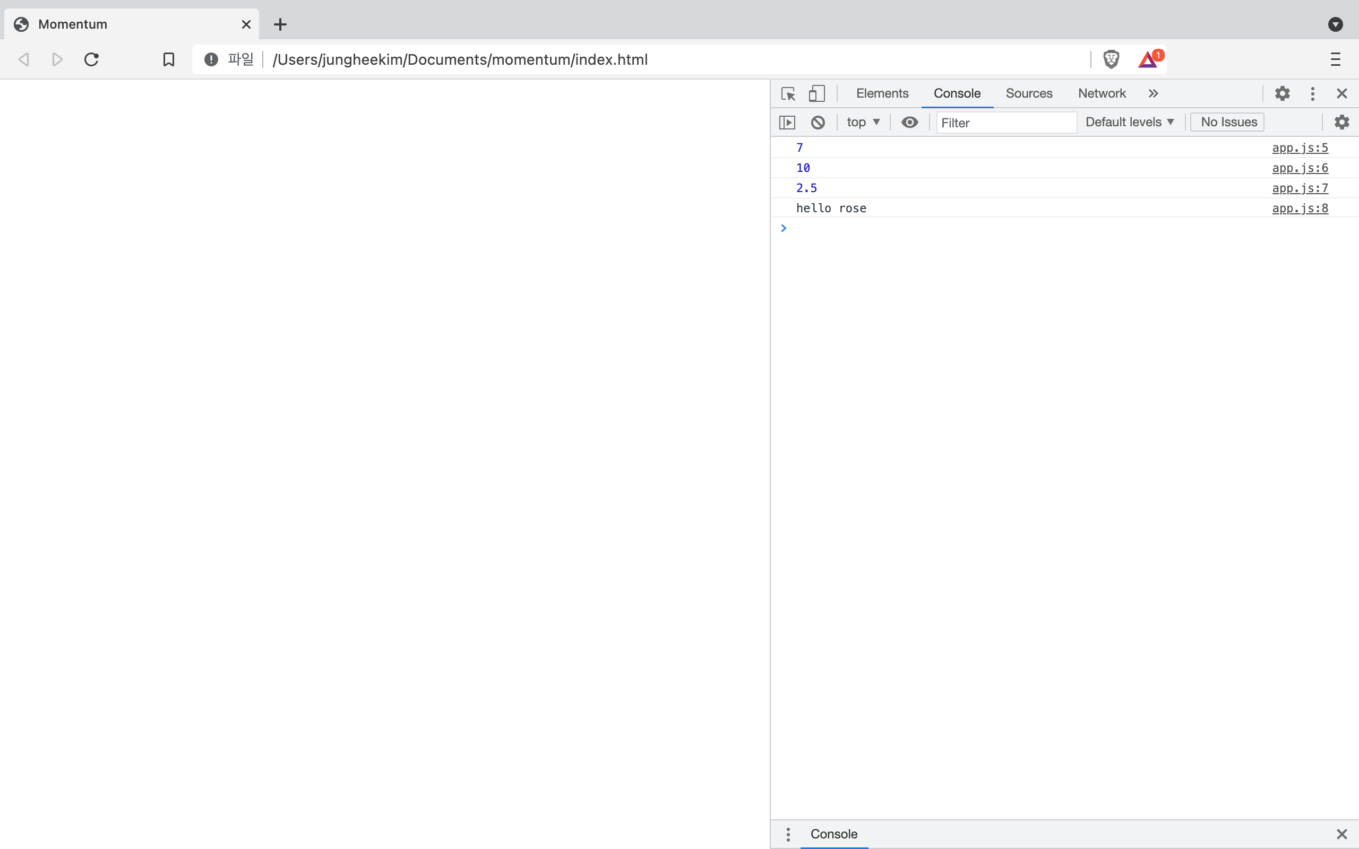Clear the console with ban icon

point(818,123)
